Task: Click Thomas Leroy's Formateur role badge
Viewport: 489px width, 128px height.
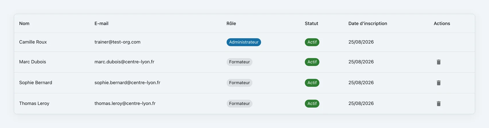Action: click(239, 104)
